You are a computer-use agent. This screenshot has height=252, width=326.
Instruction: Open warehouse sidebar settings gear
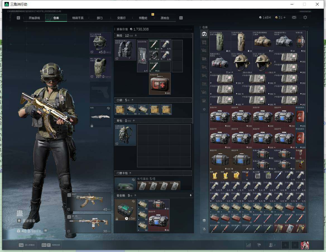[x=204, y=109]
